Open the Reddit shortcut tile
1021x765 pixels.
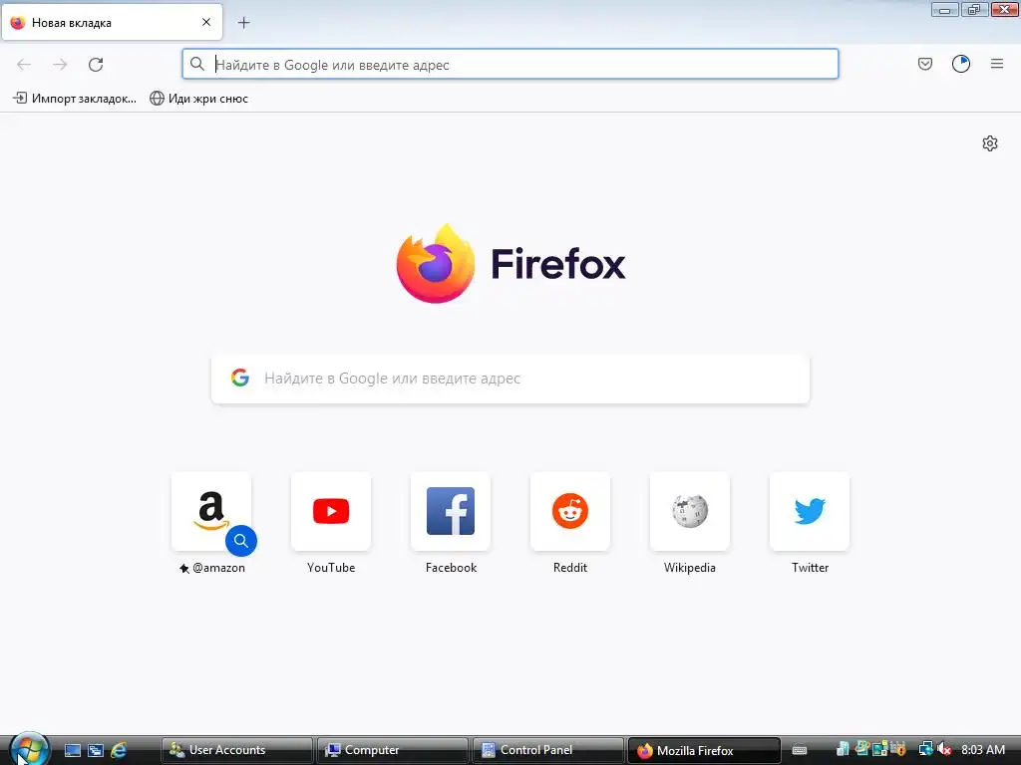click(570, 511)
